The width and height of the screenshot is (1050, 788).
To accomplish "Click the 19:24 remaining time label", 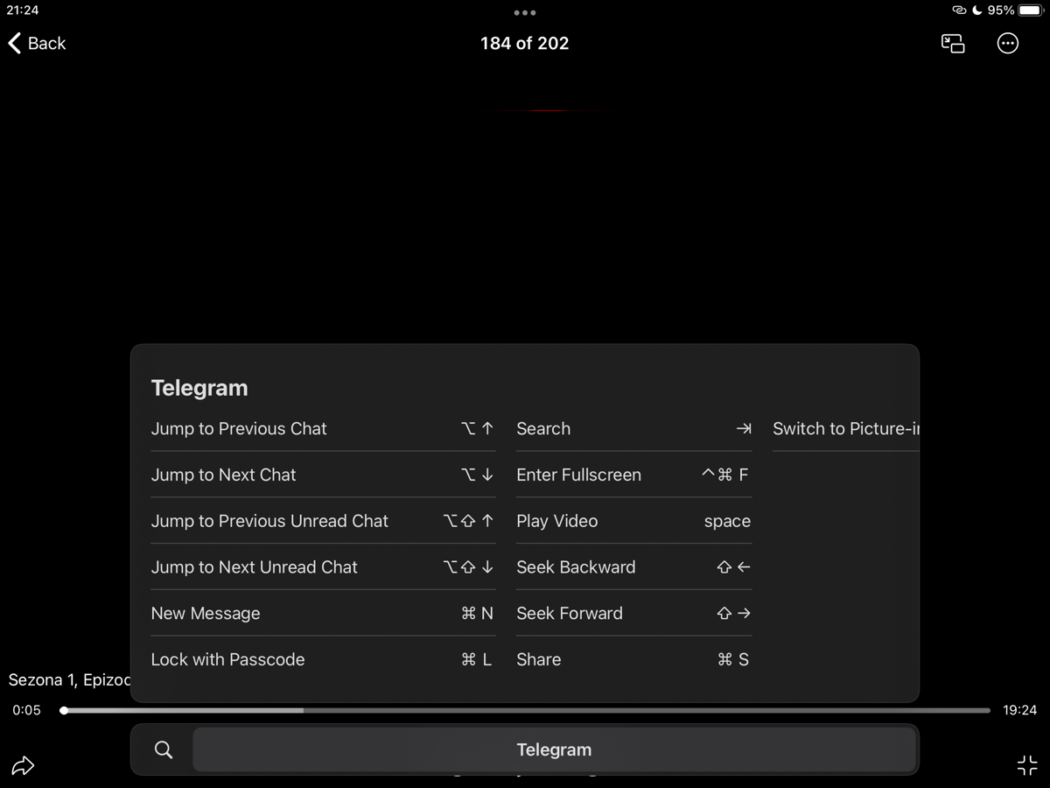I will [1019, 710].
